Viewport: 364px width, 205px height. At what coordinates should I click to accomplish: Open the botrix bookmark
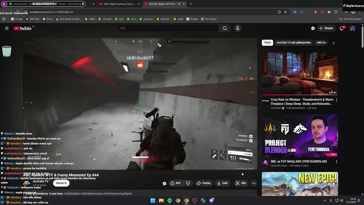(x=47, y=19)
